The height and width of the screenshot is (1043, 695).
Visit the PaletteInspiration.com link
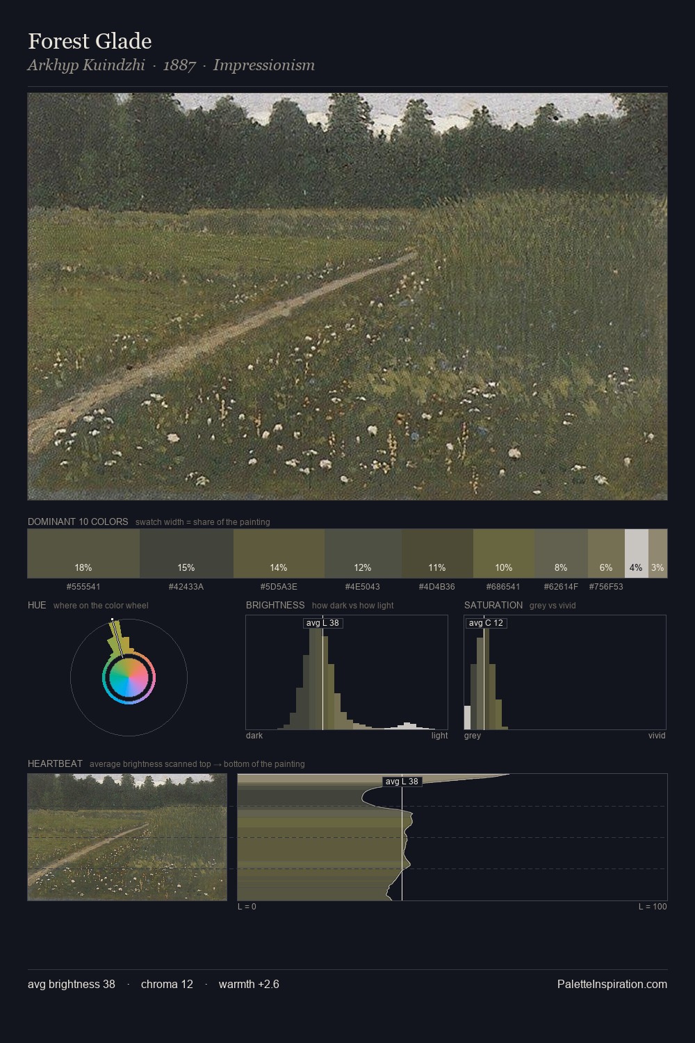[x=612, y=984]
